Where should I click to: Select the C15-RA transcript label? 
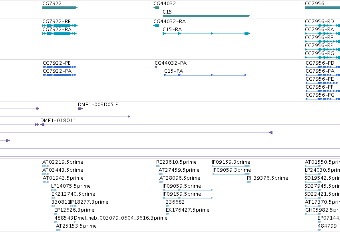point(172,30)
